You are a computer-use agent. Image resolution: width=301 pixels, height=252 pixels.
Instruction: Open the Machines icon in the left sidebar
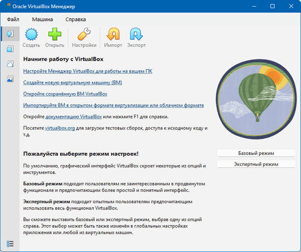10,49
